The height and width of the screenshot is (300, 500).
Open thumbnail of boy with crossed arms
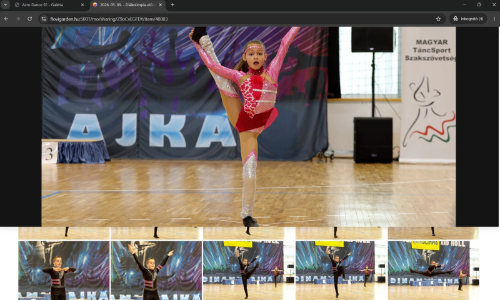coord(64,271)
